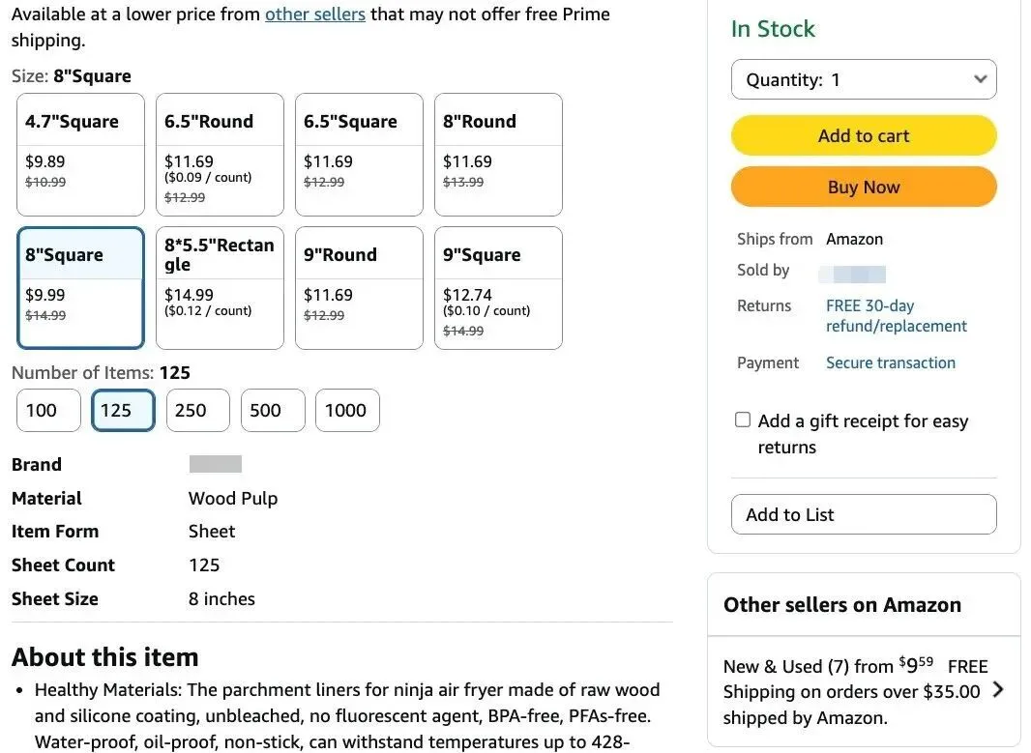Select the 6.5"Square size tile

click(359, 155)
